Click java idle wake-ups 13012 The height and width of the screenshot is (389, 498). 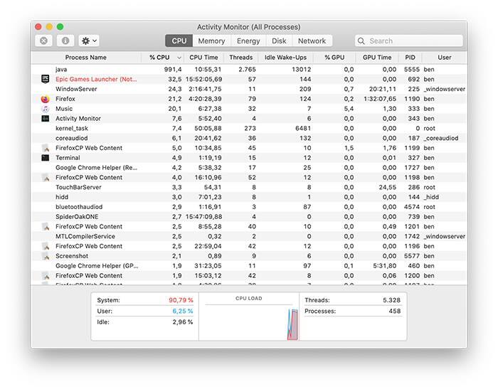click(x=301, y=69)
